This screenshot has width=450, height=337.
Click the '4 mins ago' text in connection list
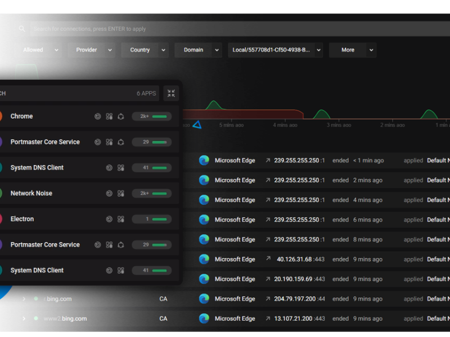[368, 200]
